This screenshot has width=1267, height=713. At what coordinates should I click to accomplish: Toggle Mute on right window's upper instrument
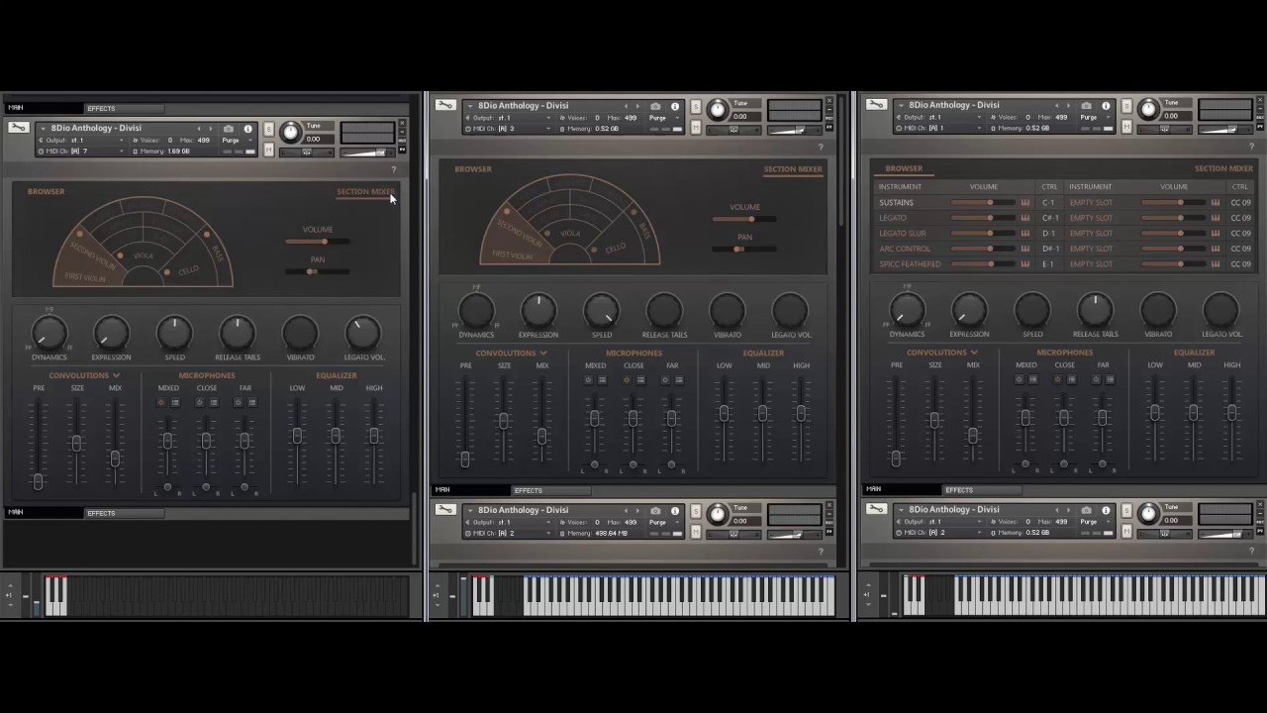tap(1126, 126)
